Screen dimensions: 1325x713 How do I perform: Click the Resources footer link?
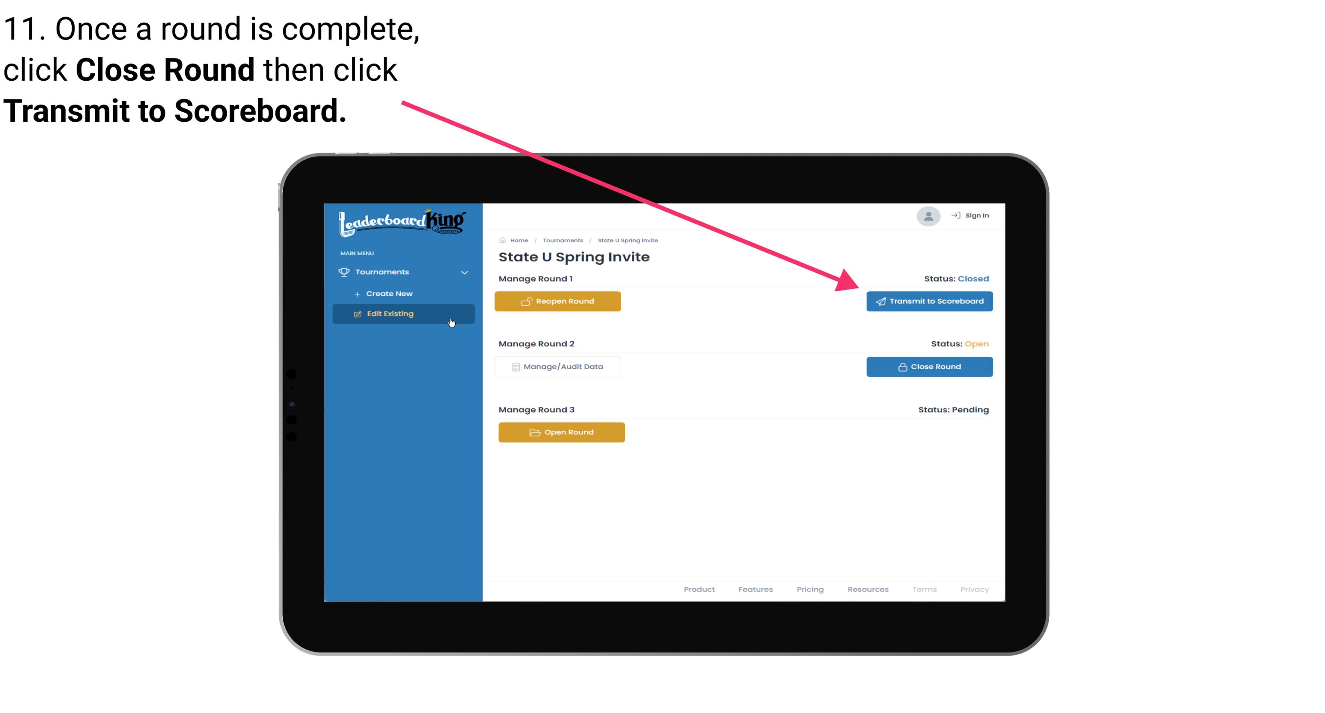coord(869,589)
